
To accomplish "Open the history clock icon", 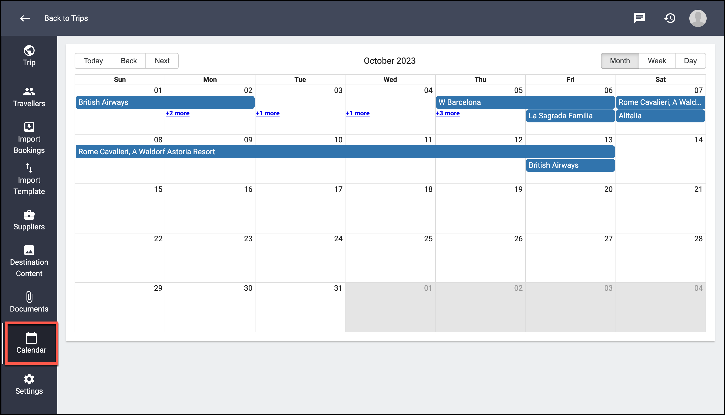I will pyautogui.click(x=670, y=18).
